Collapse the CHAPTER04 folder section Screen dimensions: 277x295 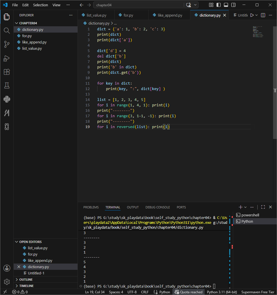(46, 23)
